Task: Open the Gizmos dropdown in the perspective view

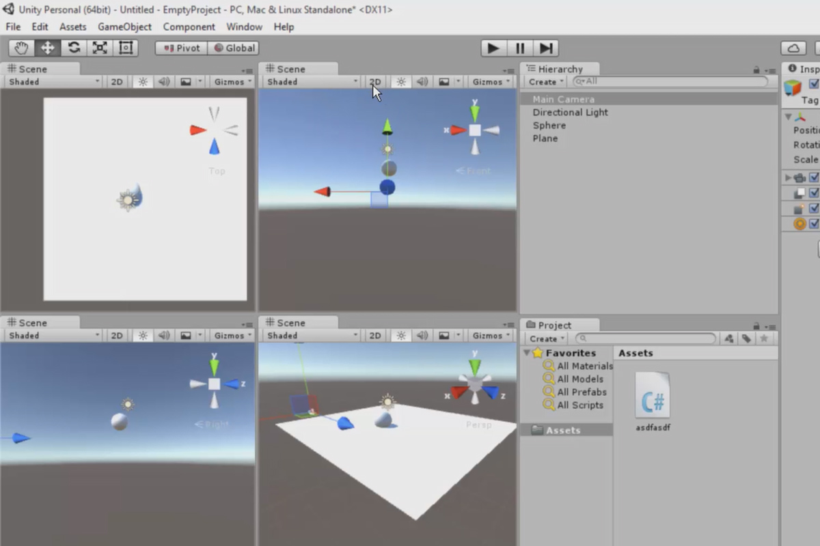Action: tap(489, 335)
